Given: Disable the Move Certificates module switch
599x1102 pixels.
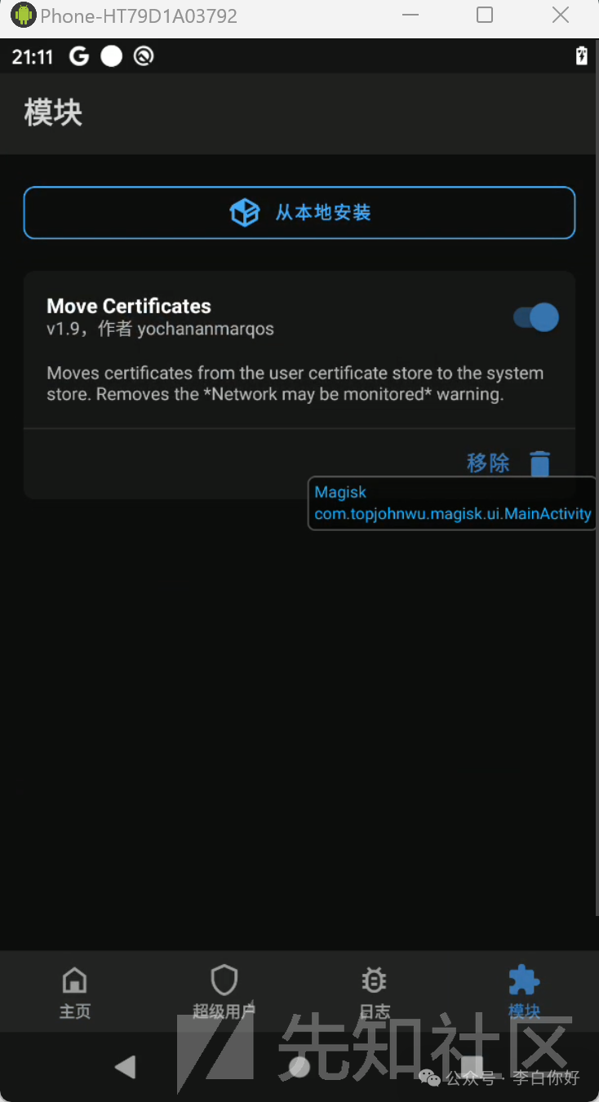Looking at the screenshot, I should (536, 317).
